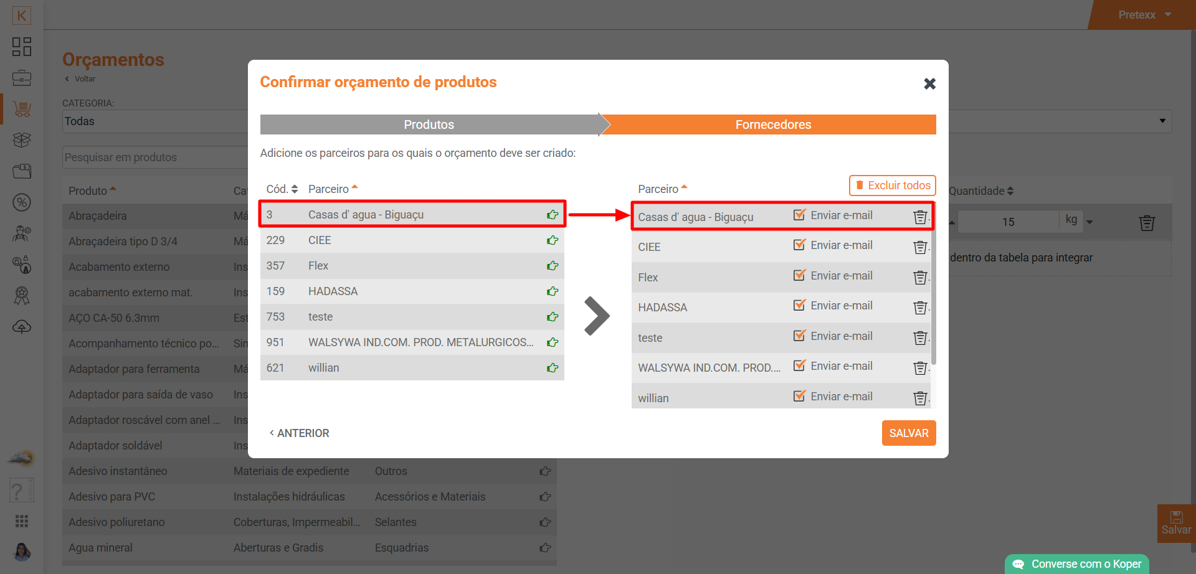Open the percent discount sidebar icon
Screen dimensions: 1196x574
coord(22,202)
